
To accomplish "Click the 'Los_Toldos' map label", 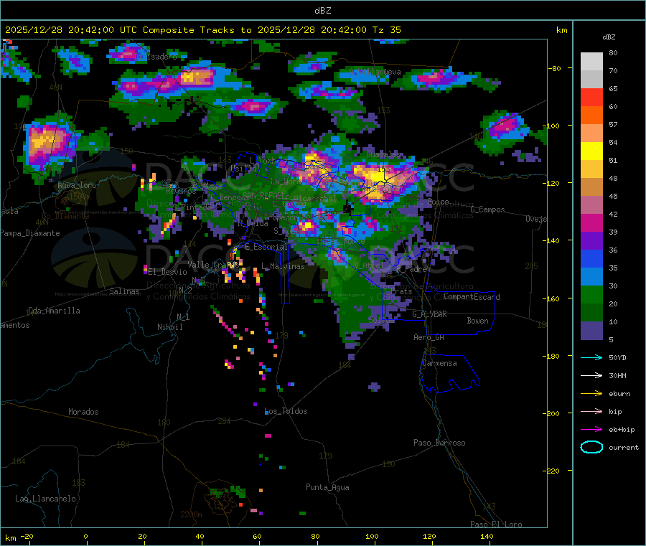I will tap(286, 411).
